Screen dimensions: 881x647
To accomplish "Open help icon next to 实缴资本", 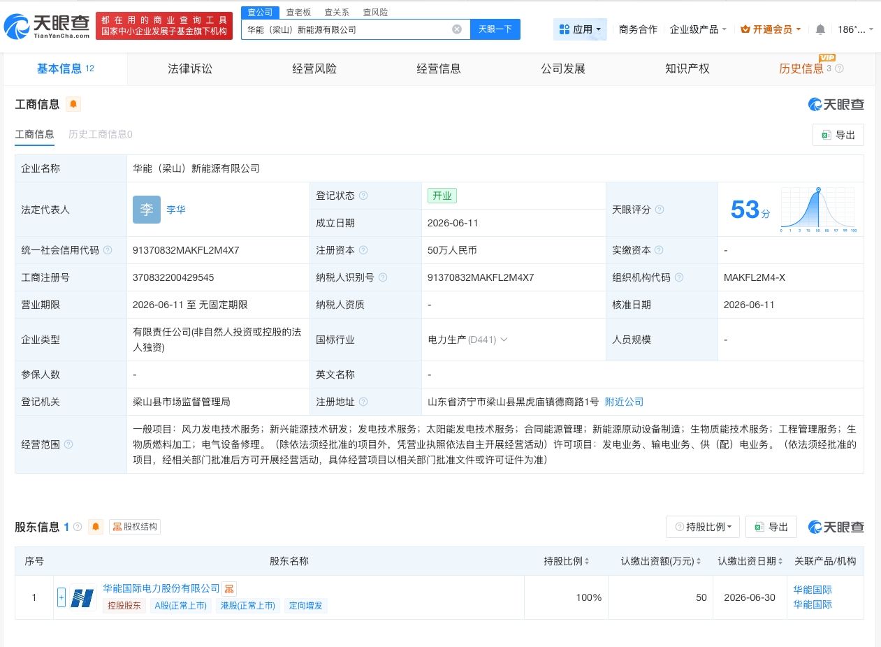I will click(660, 250).
